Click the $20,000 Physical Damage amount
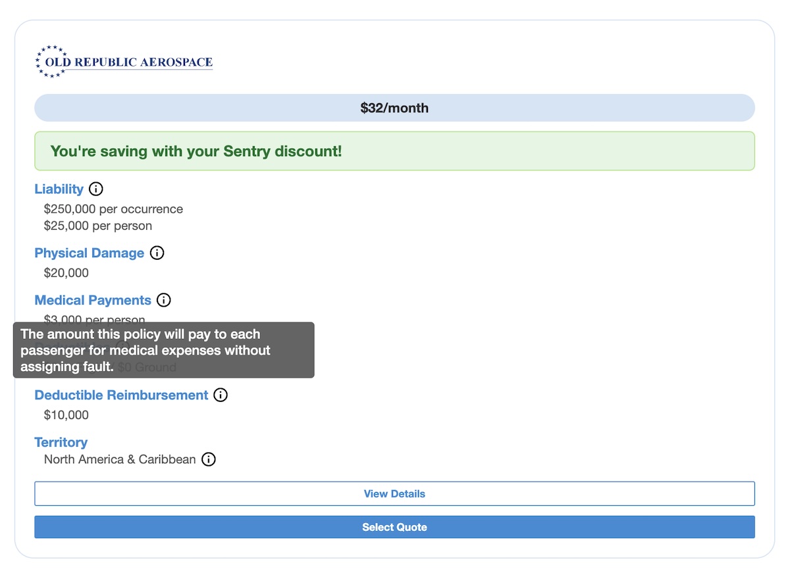This screenshot has width=790, height=579. [66, 273]
